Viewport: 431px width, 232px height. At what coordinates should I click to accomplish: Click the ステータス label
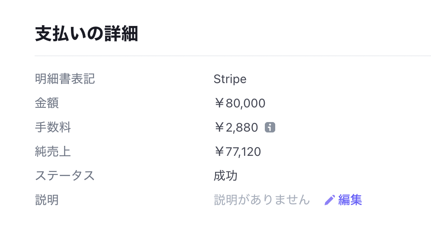click(x=65, y=176)
